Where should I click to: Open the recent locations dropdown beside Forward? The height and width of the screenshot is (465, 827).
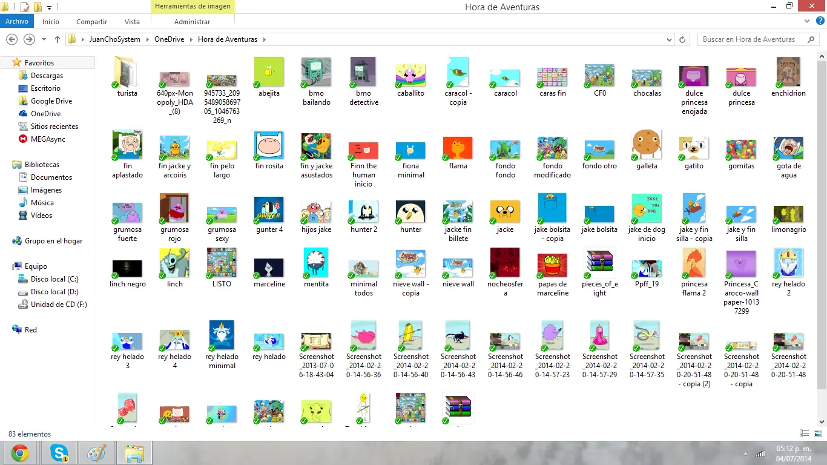click(x=44, y=39)
